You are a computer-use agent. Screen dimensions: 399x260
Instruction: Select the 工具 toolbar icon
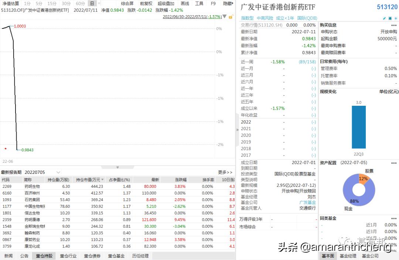click(x=199, y=3)
